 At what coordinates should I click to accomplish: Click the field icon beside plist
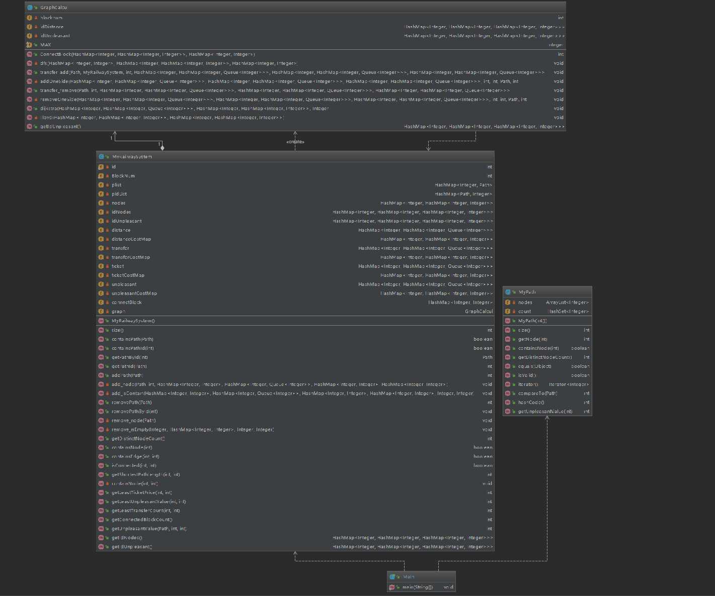[101, 185]
